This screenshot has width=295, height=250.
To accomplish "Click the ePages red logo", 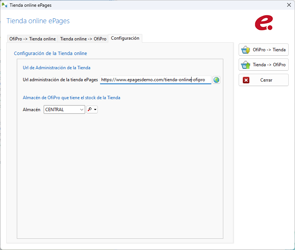I will (x=264, y=22).
